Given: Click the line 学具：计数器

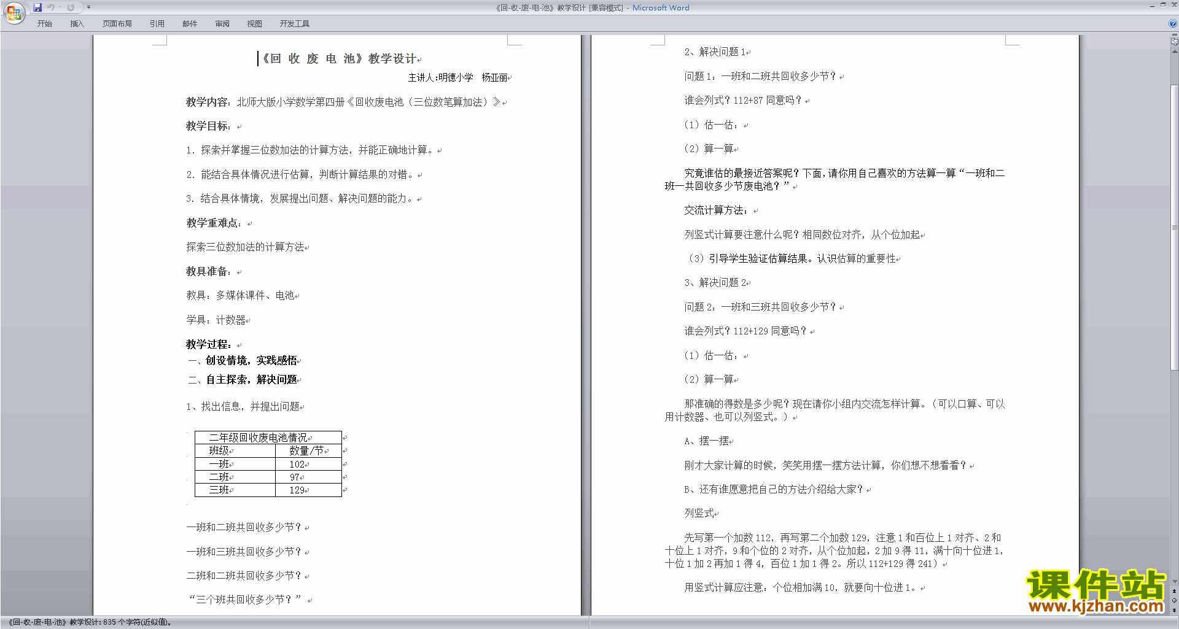Looking at the screenshot, I should point(216,320).
